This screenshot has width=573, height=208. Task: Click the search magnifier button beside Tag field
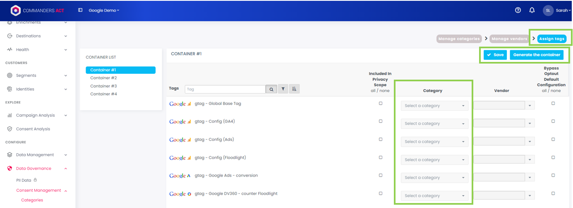[x=271, y=89]
